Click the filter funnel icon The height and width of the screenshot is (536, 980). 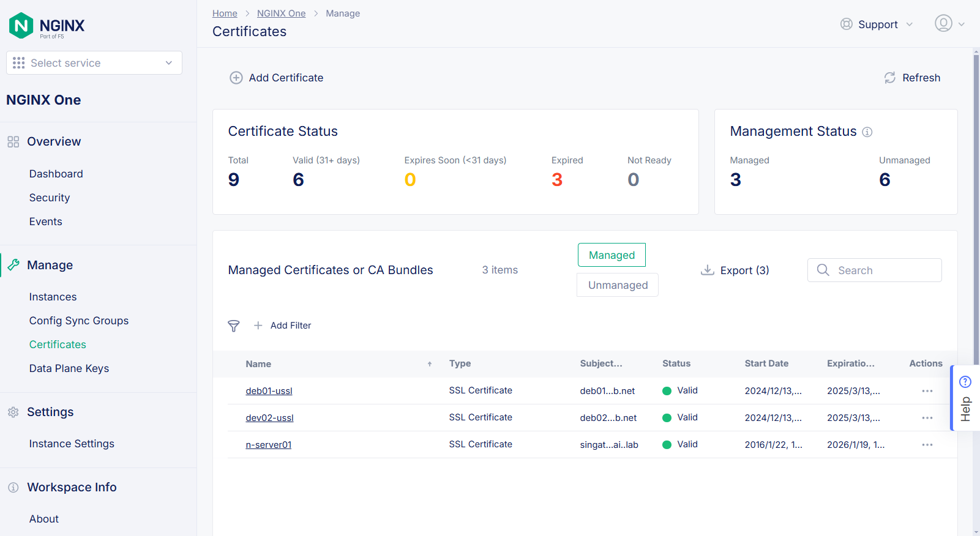pyautogui.click(x=234, y=326)
